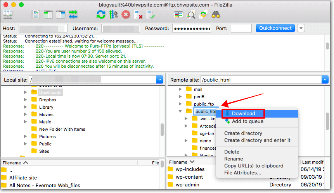The width and height of the screenshot is (334, 193).
Task: Select New Folder With Items
Action: pyautogui.click(x=62, y=129)
